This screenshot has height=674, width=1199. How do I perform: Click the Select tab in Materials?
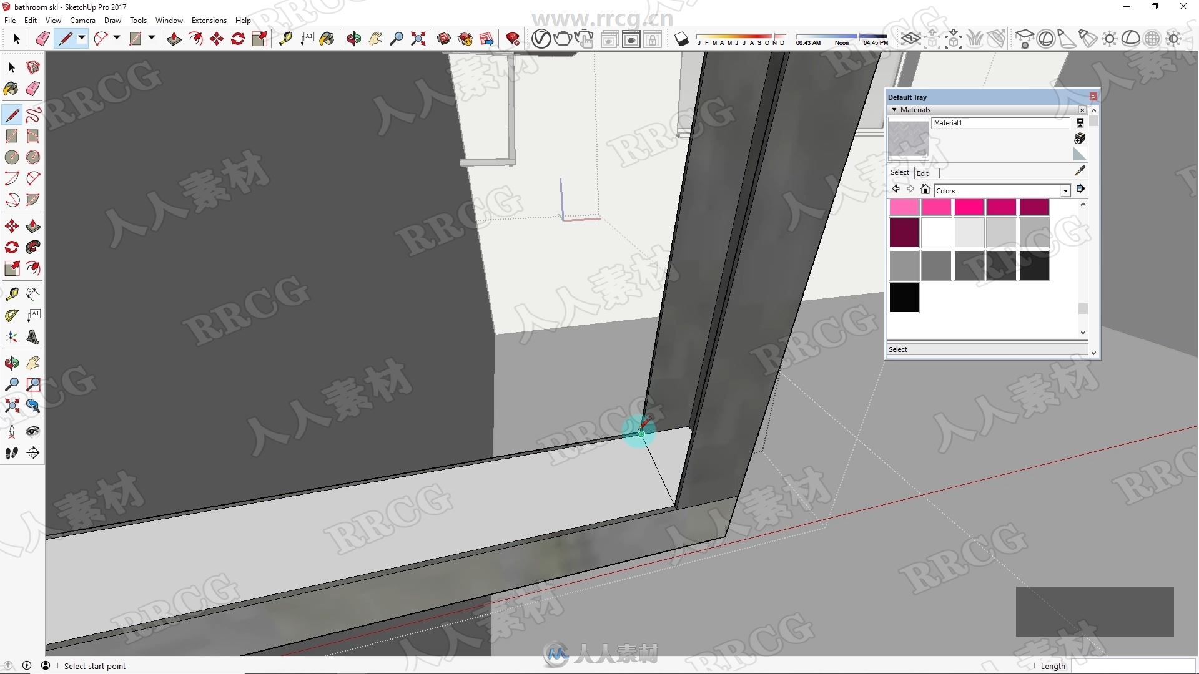pos(899,172)
